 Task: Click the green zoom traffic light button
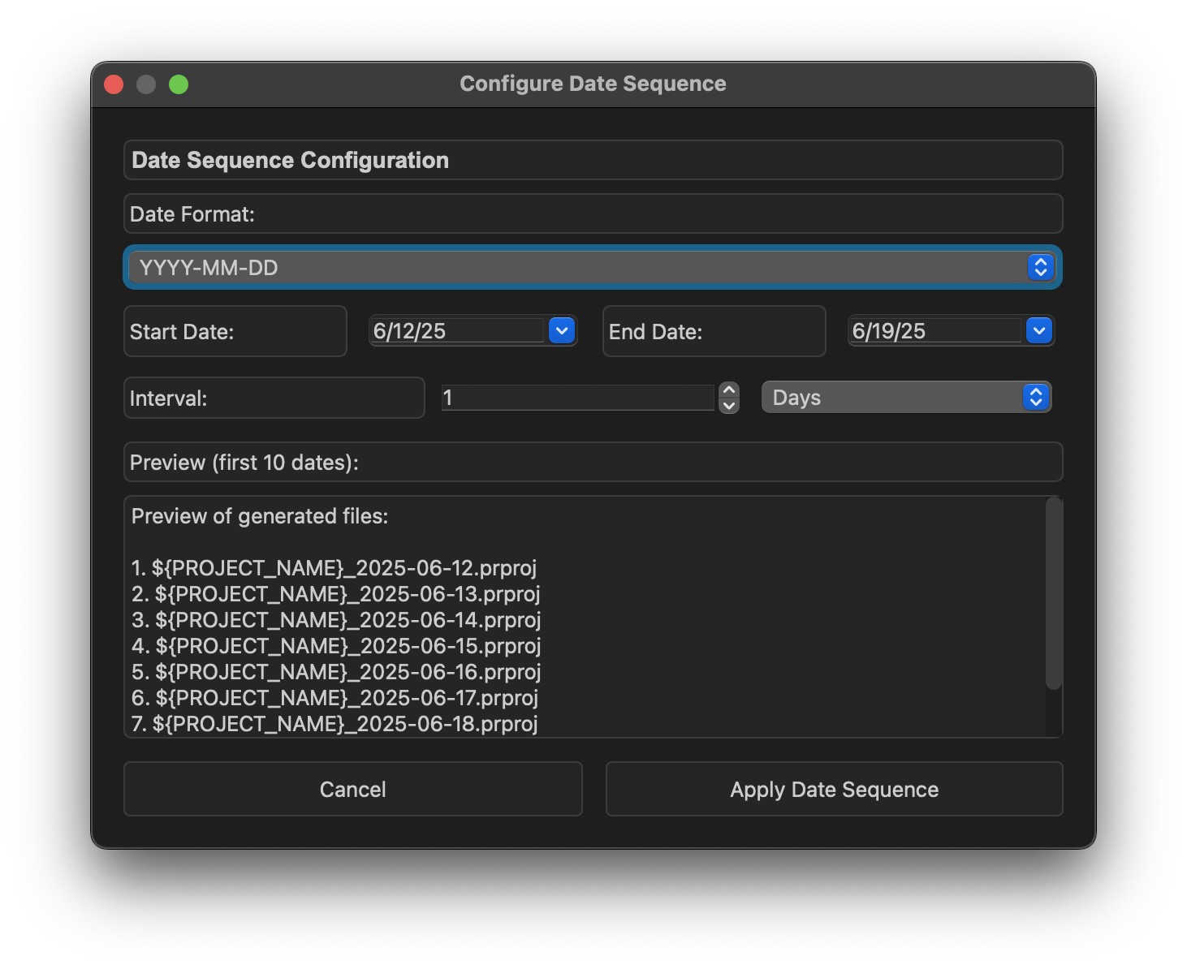click(179, 84)
